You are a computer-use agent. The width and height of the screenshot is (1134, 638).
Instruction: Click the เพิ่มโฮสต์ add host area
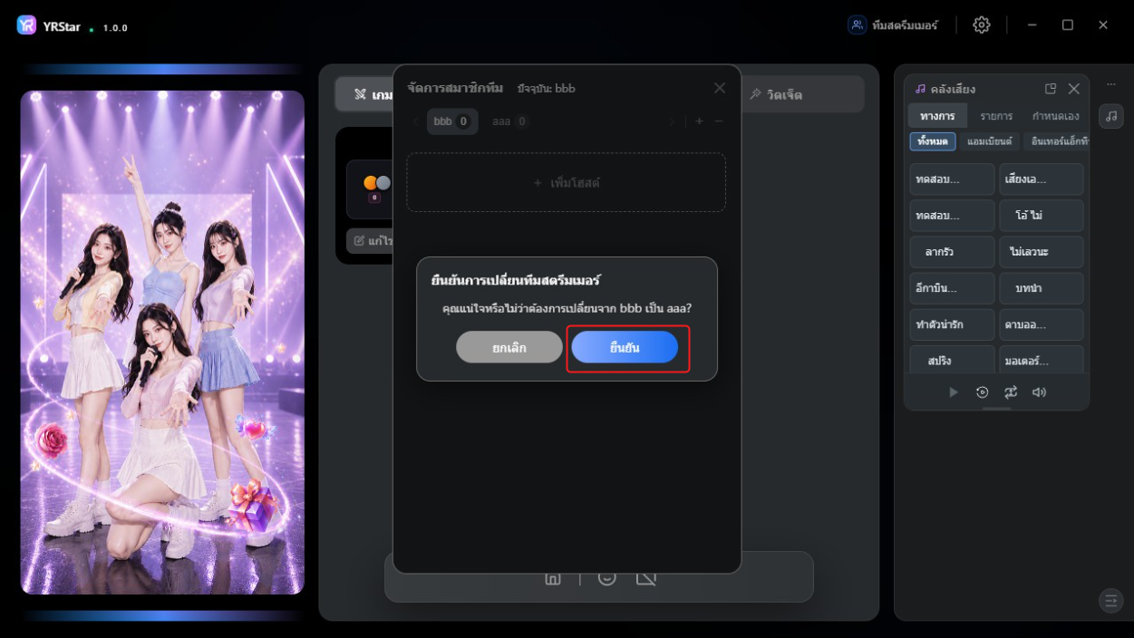pos(566,182)
